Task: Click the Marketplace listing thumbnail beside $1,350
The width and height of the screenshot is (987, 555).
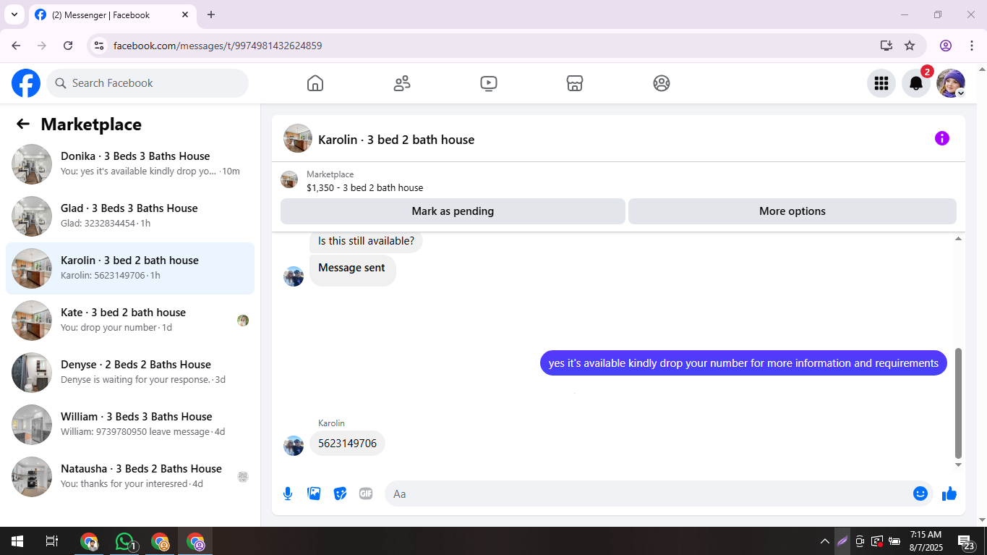Action: [x=289, y=180]
